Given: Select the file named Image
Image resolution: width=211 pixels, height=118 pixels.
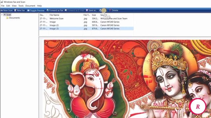Looking at the screenshot, I should (x=86, y=22).
